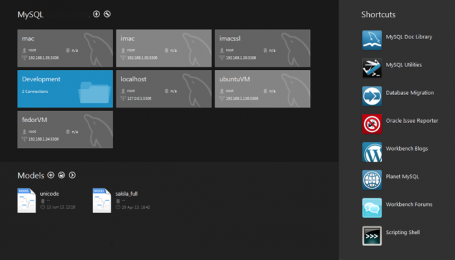Click the 192.168.1.35:3306 address on mac
455x260 pixels.
[x=44, y=58]
